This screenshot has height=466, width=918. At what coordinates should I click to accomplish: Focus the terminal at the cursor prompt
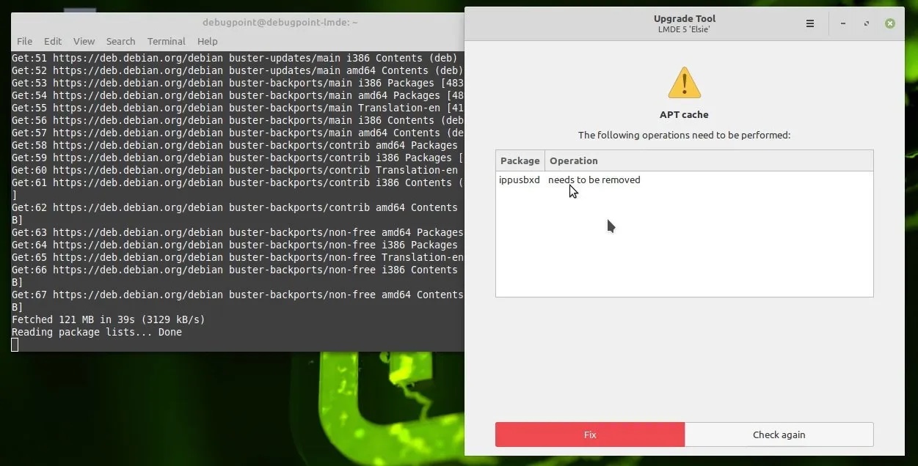[15, 344]
